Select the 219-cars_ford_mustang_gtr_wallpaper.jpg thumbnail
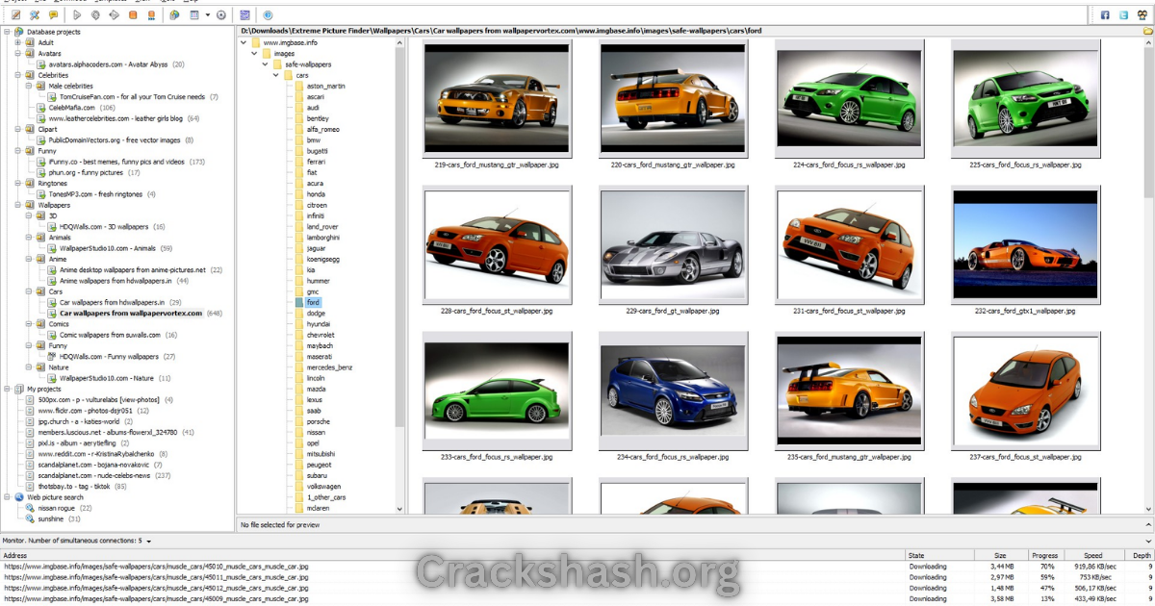The width and height of the screenshot is (1155, 606). click(x=497, y=100)
